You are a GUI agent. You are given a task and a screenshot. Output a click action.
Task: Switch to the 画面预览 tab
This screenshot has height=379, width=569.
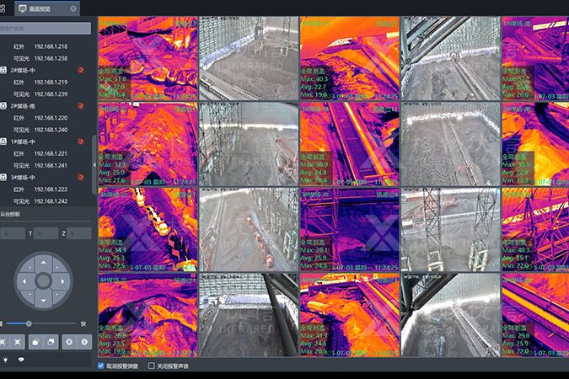(x=43, y=8)
